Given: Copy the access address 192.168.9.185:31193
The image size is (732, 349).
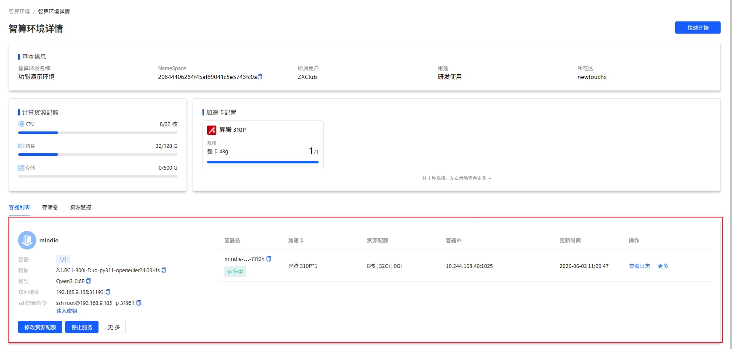Looking at the screenshot, I should 108,292.
